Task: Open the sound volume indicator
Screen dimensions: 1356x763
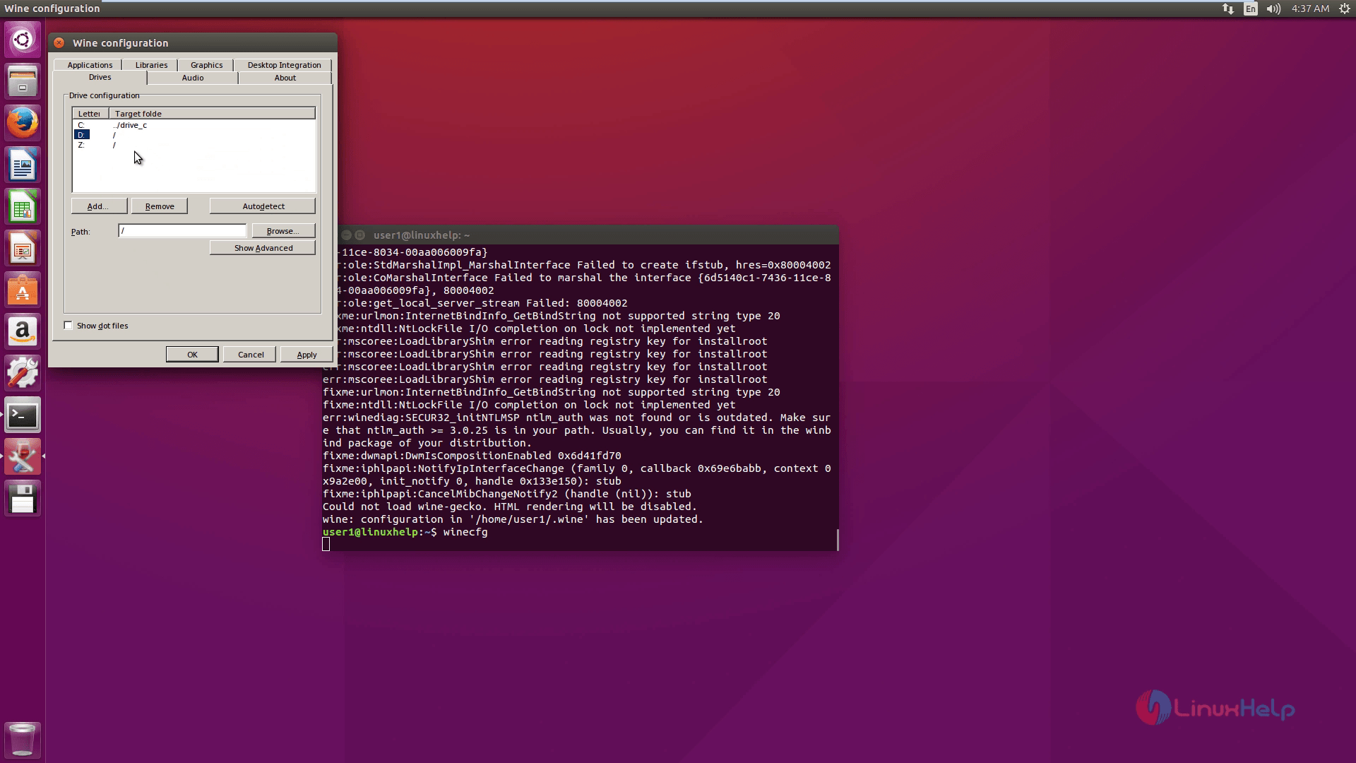Action: 1273,8
